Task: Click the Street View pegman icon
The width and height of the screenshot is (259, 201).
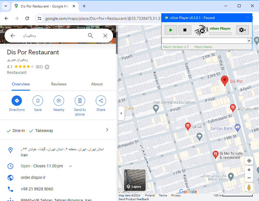Action: pos(249,187)
